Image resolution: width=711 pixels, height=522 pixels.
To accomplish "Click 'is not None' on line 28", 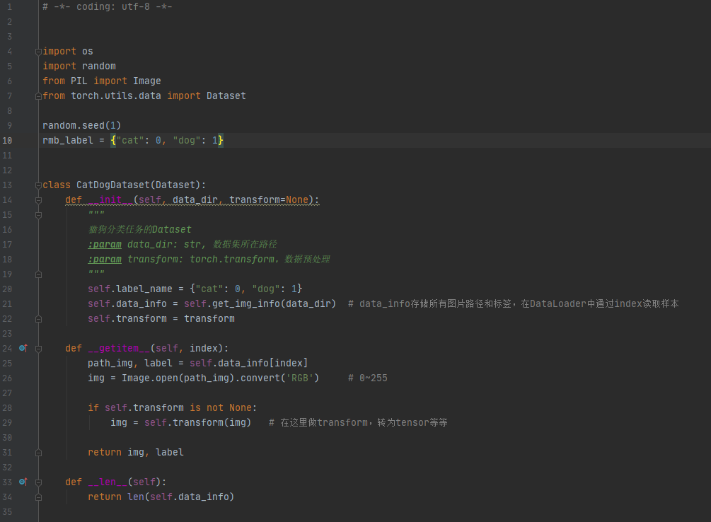I will point(221,407).
